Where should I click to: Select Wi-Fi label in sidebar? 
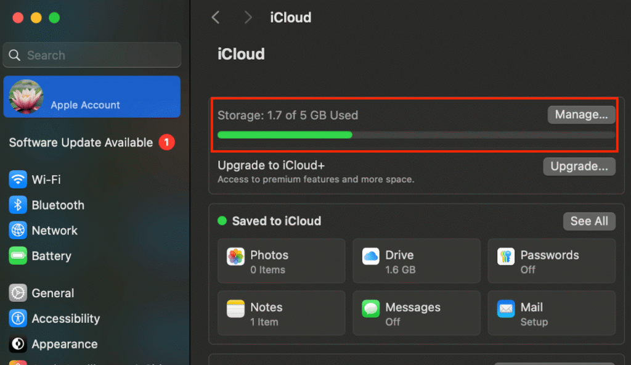[x=46, y=179]
